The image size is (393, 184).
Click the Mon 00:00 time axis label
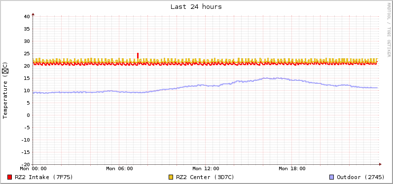click(x=34, y=169)
